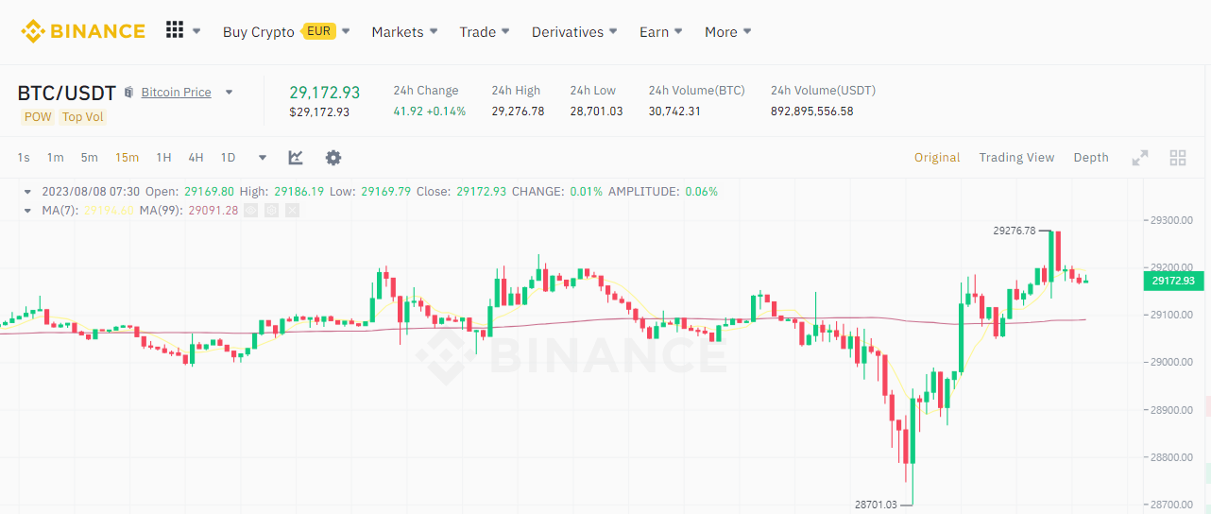Click the 29276.78 high marker on chart
This screenshot has height=514, width=1211.
pyautogui.click(x=1015, y=230)
